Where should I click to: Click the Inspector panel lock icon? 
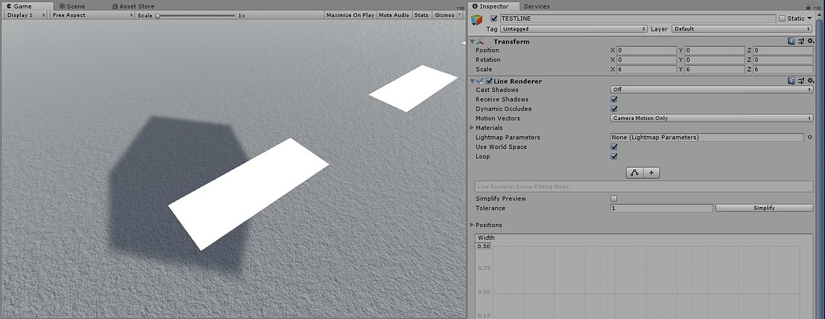click(808, 6)
